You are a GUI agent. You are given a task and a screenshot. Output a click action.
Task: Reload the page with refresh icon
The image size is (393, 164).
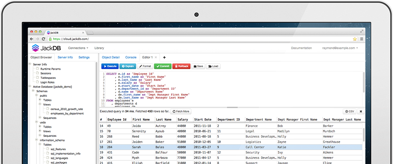[x=43, y=39]
